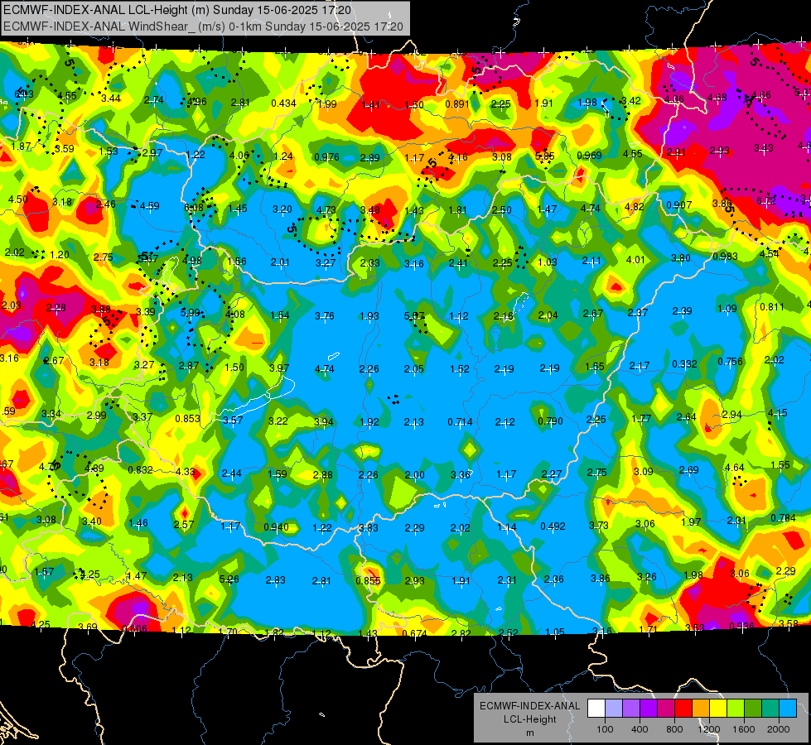811x745 pixels.
Task: Click the wind shear value 0.811
Action: click(772, 307)
